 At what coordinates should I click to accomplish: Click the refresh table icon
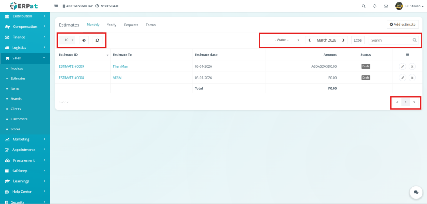97,40
